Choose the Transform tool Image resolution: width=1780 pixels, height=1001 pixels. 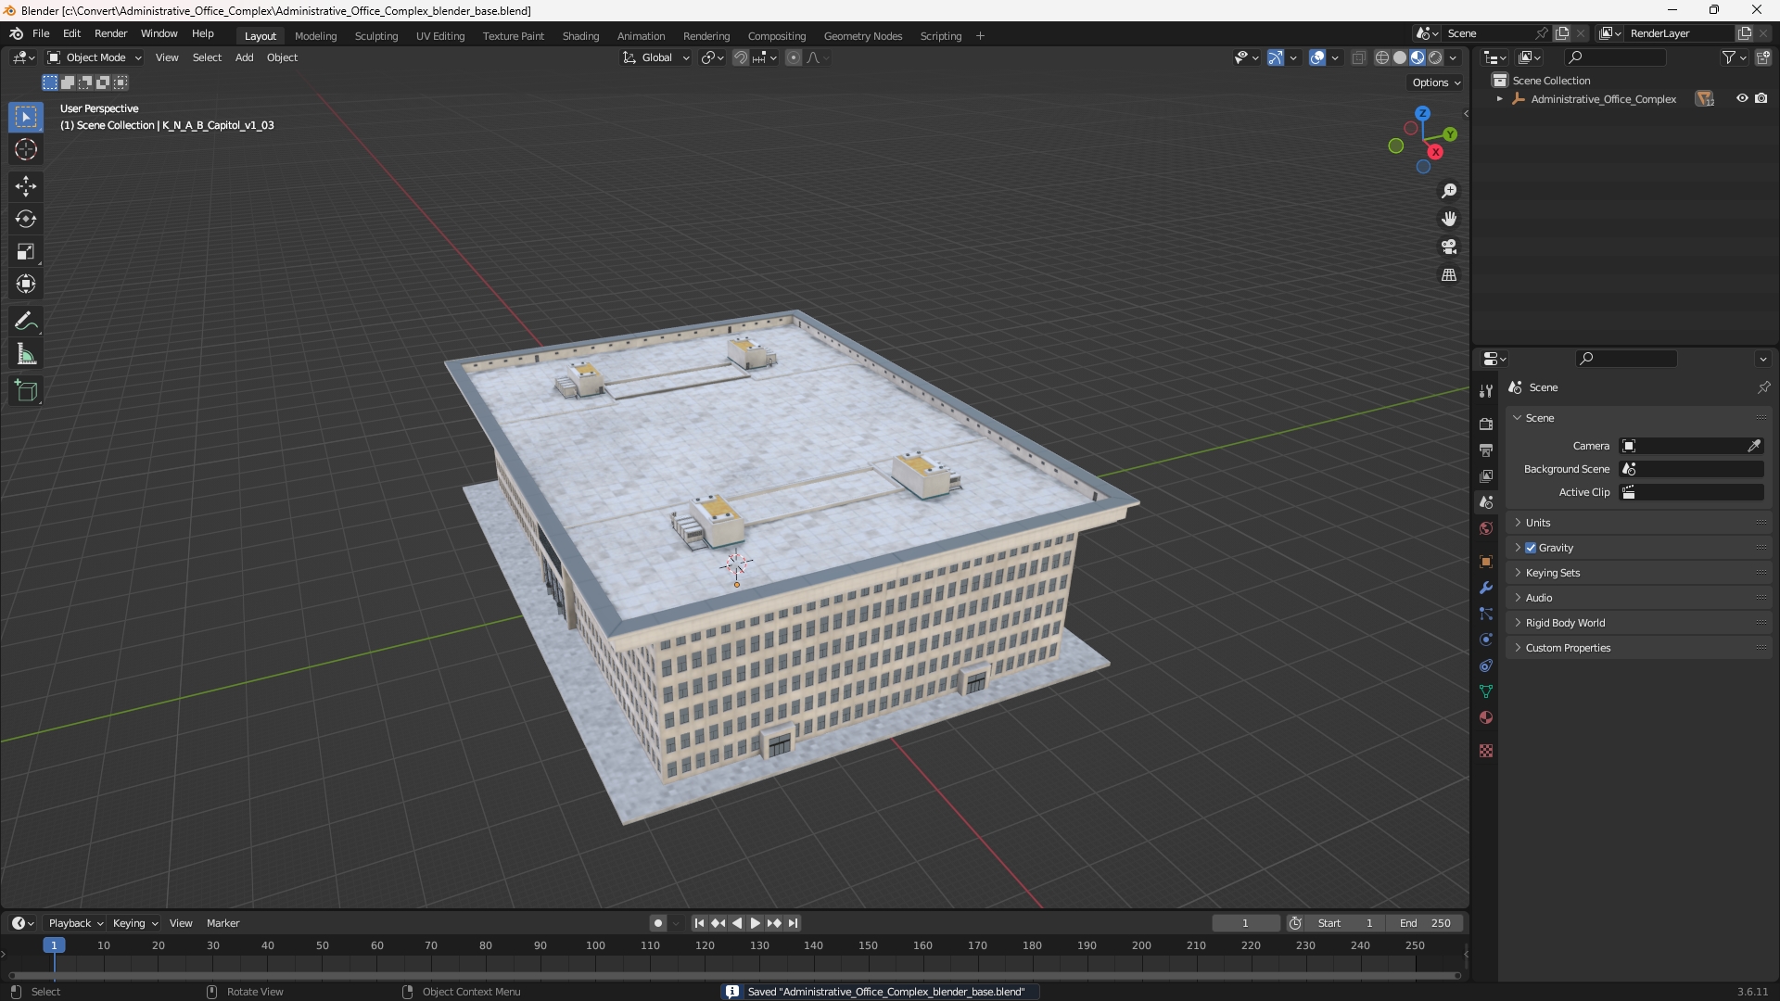pos(26,284)
